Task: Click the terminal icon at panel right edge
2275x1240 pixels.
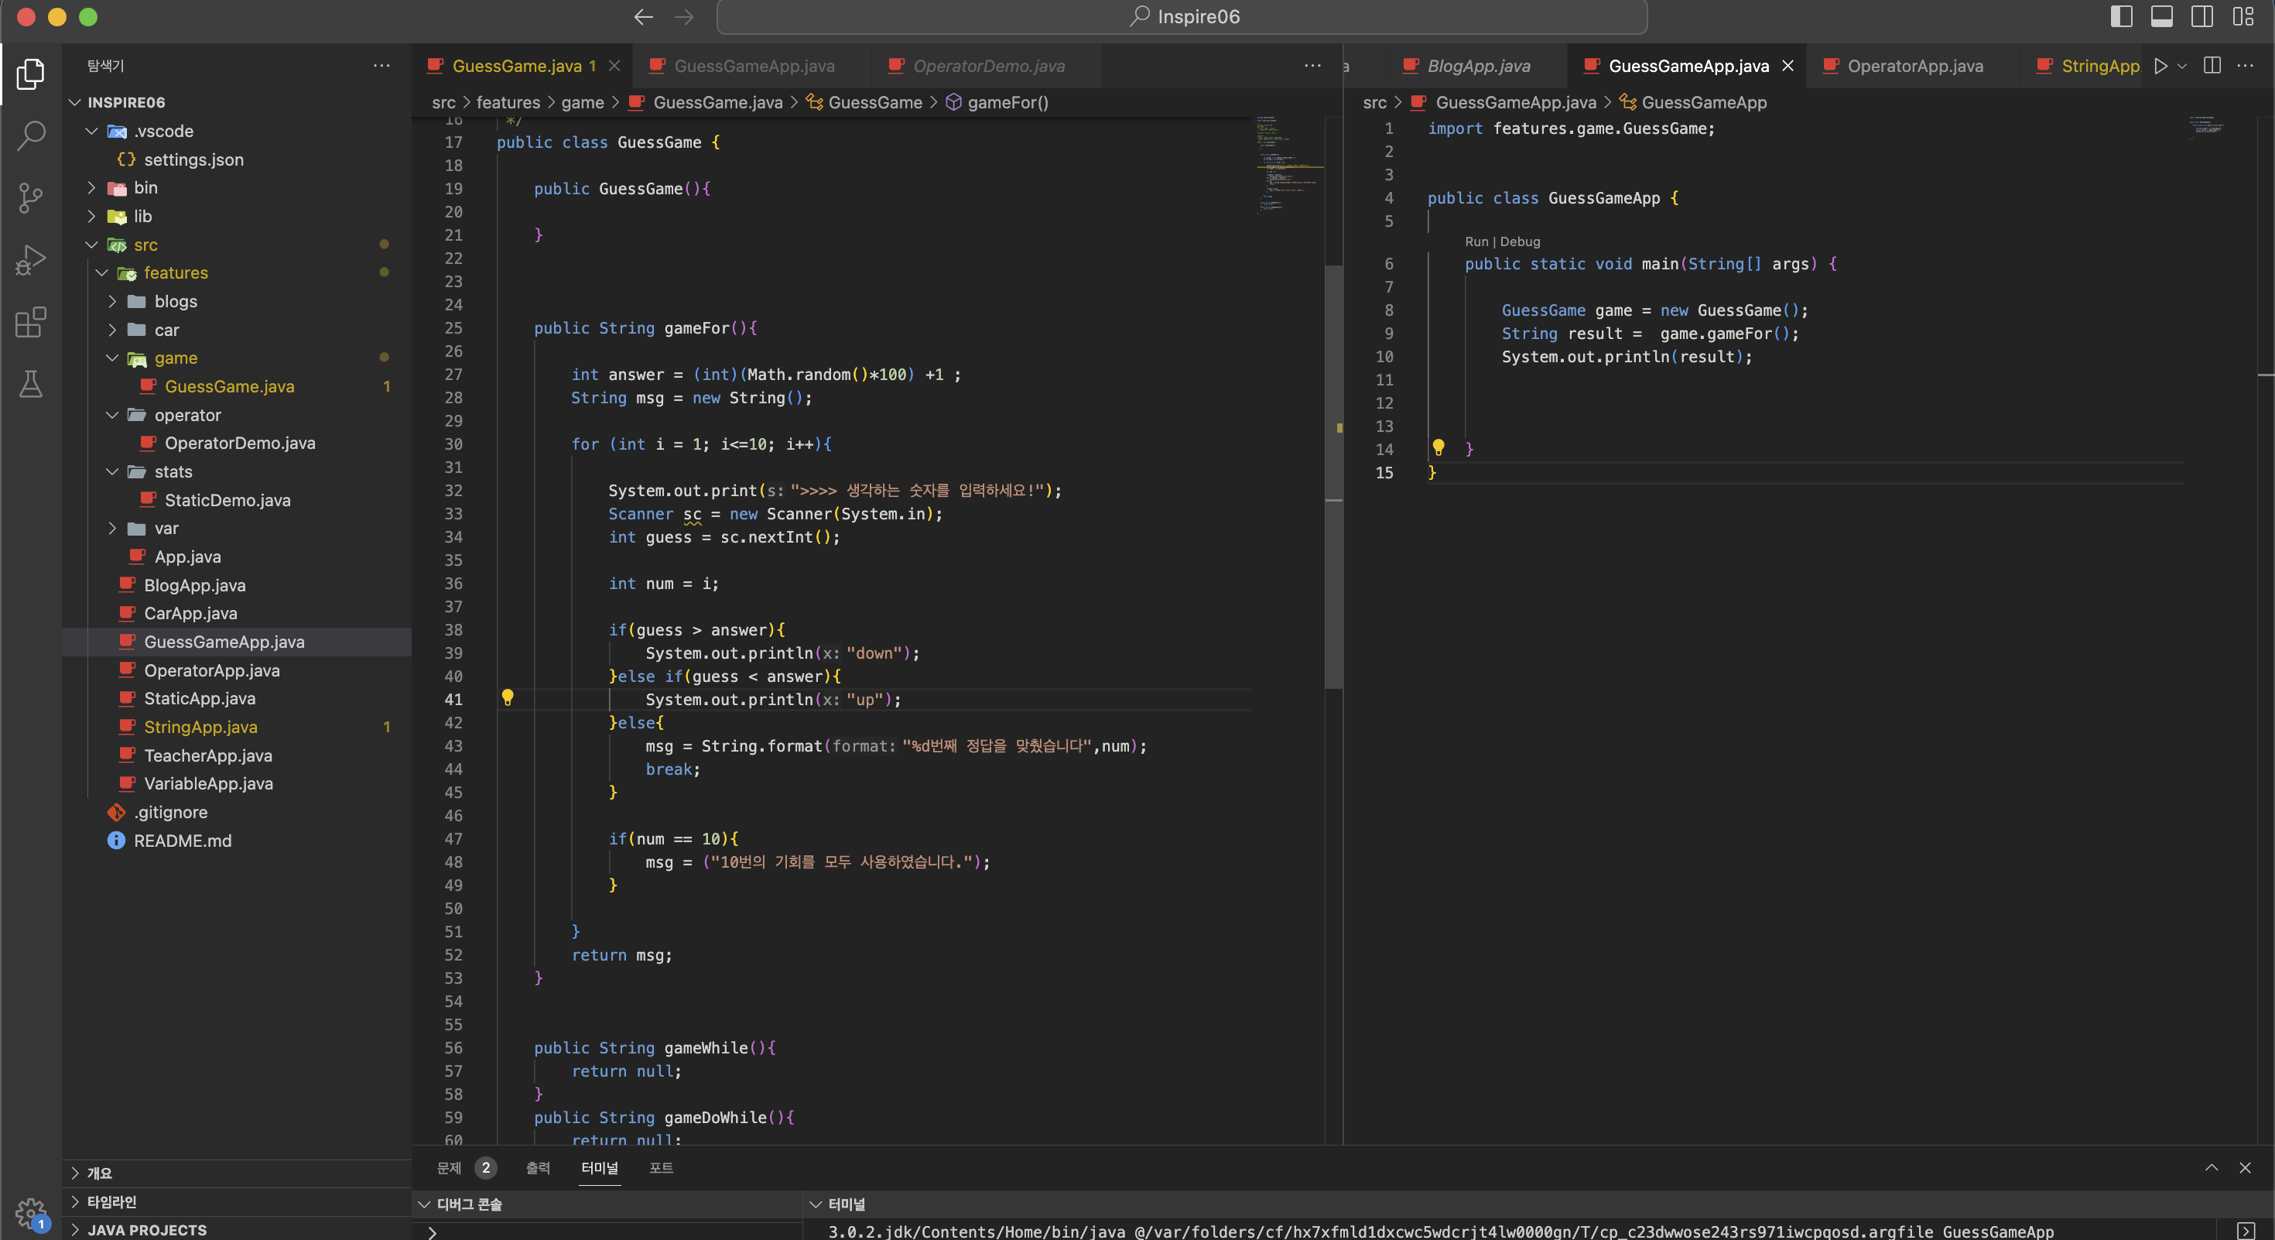Action: (2244, 1230)
